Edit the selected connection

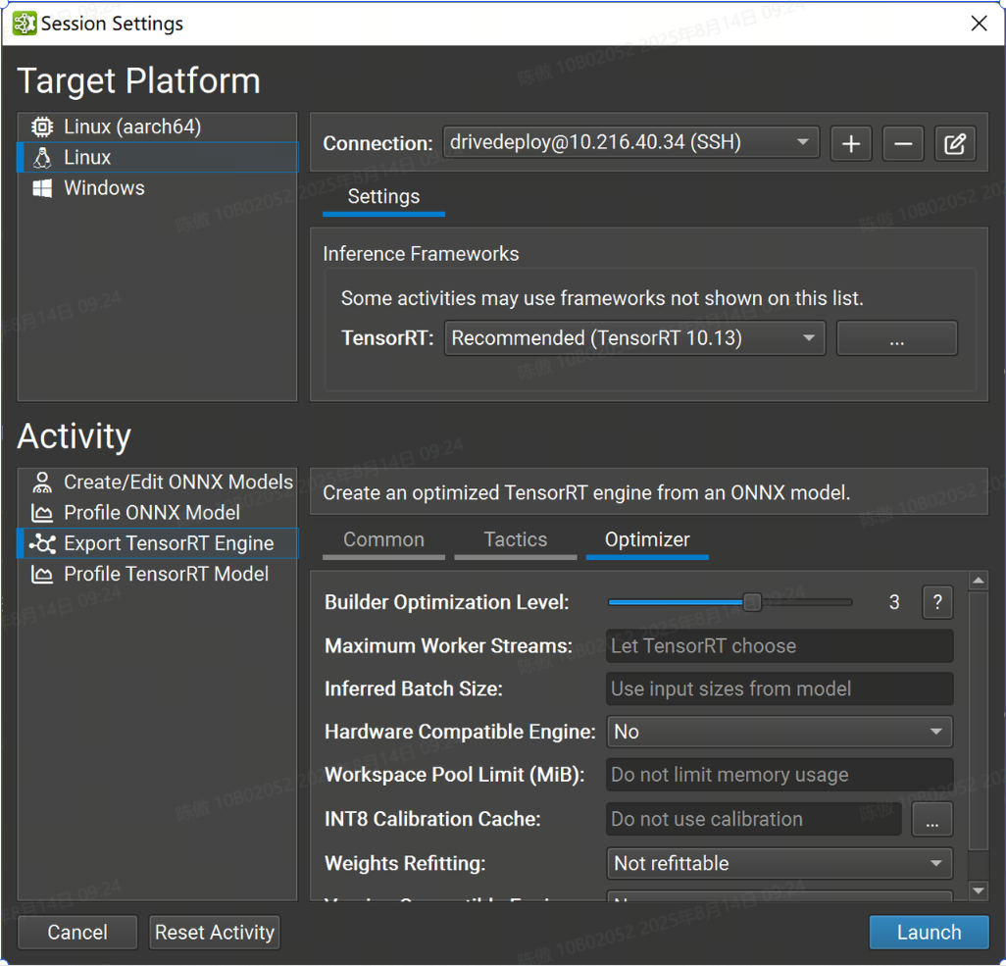[x=955, y=143]
